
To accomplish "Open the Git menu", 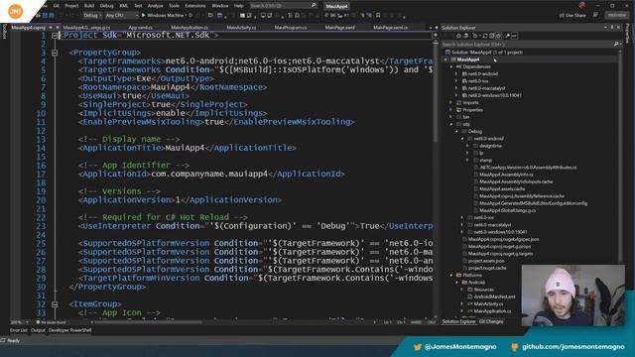I will click(56, 6).
